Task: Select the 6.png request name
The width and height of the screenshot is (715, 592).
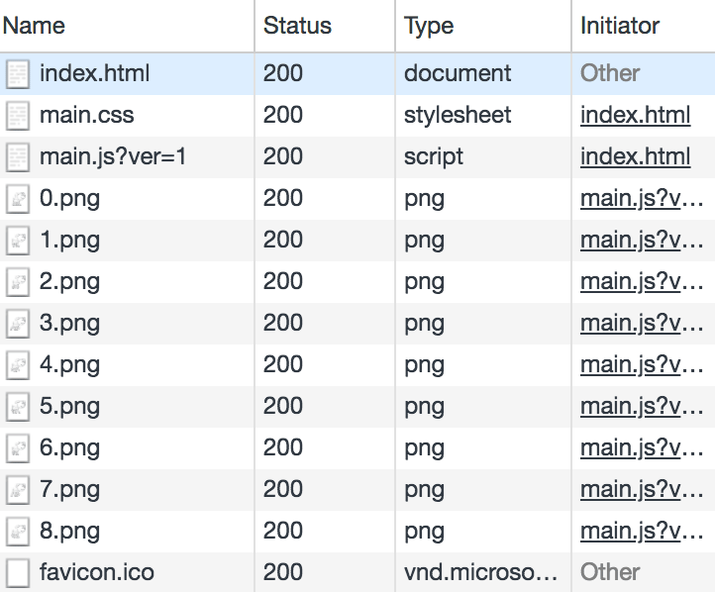Action: click(69, 448)
